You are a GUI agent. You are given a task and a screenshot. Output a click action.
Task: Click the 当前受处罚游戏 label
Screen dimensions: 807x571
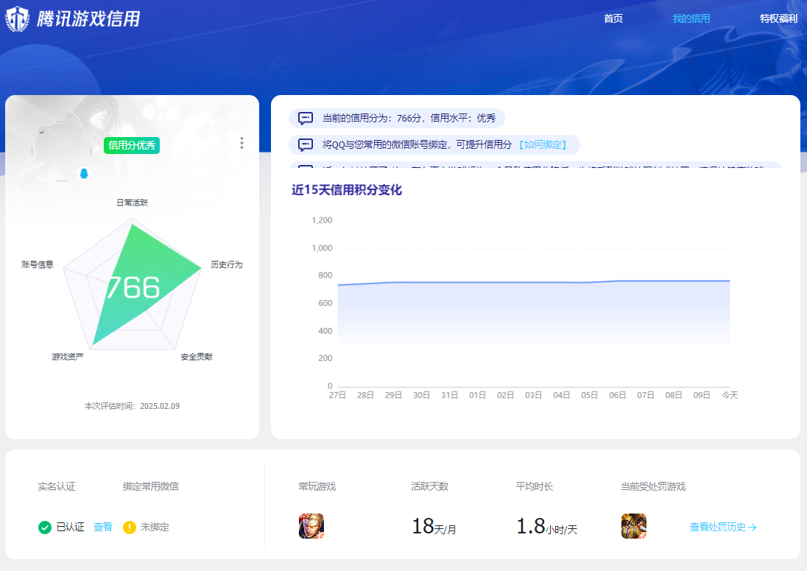pos(653,486)
